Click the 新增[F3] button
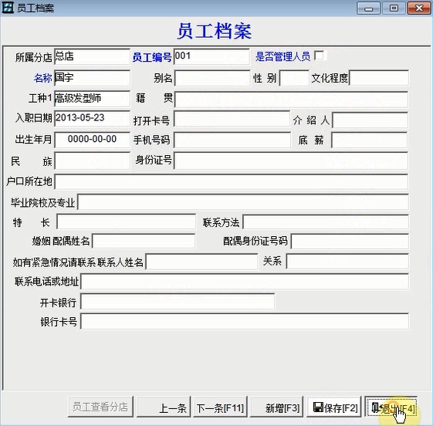The width and height of the screenshot is (433, 426). coord(276,407)
